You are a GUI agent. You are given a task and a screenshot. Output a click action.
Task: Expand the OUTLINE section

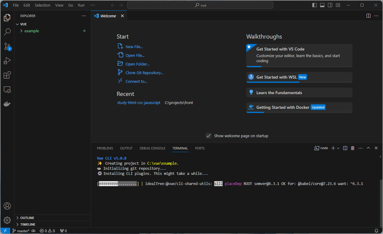click(x=52, y=218)
